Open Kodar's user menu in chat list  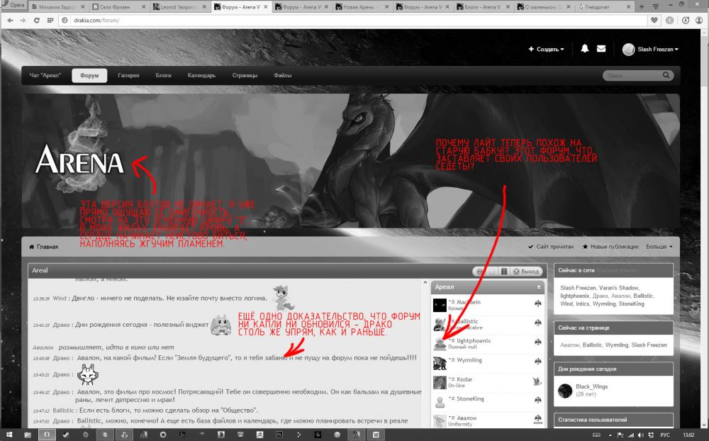pyautogui.click(x=452, y=379)
